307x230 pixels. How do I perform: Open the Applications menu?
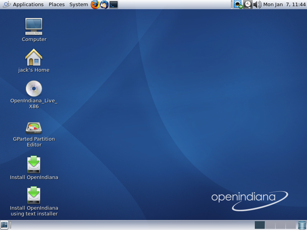[28, 5]
